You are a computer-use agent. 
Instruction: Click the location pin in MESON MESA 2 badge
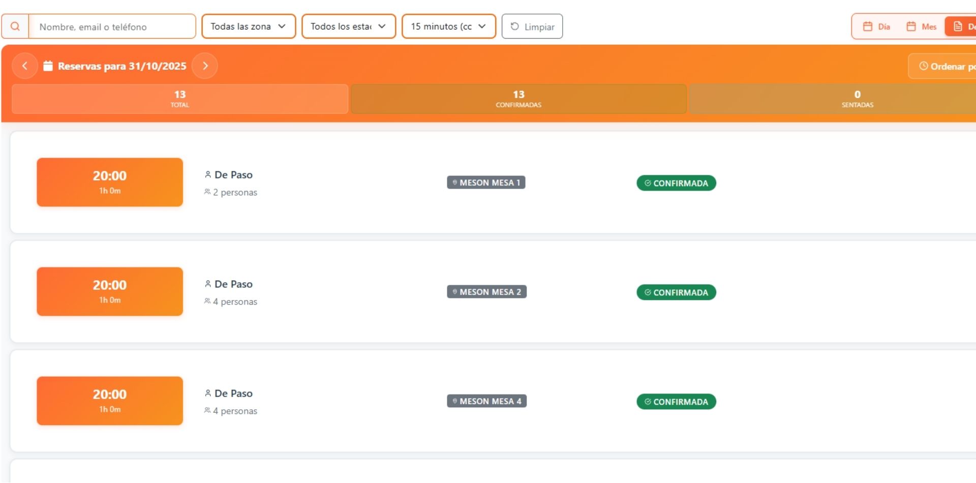455,292
